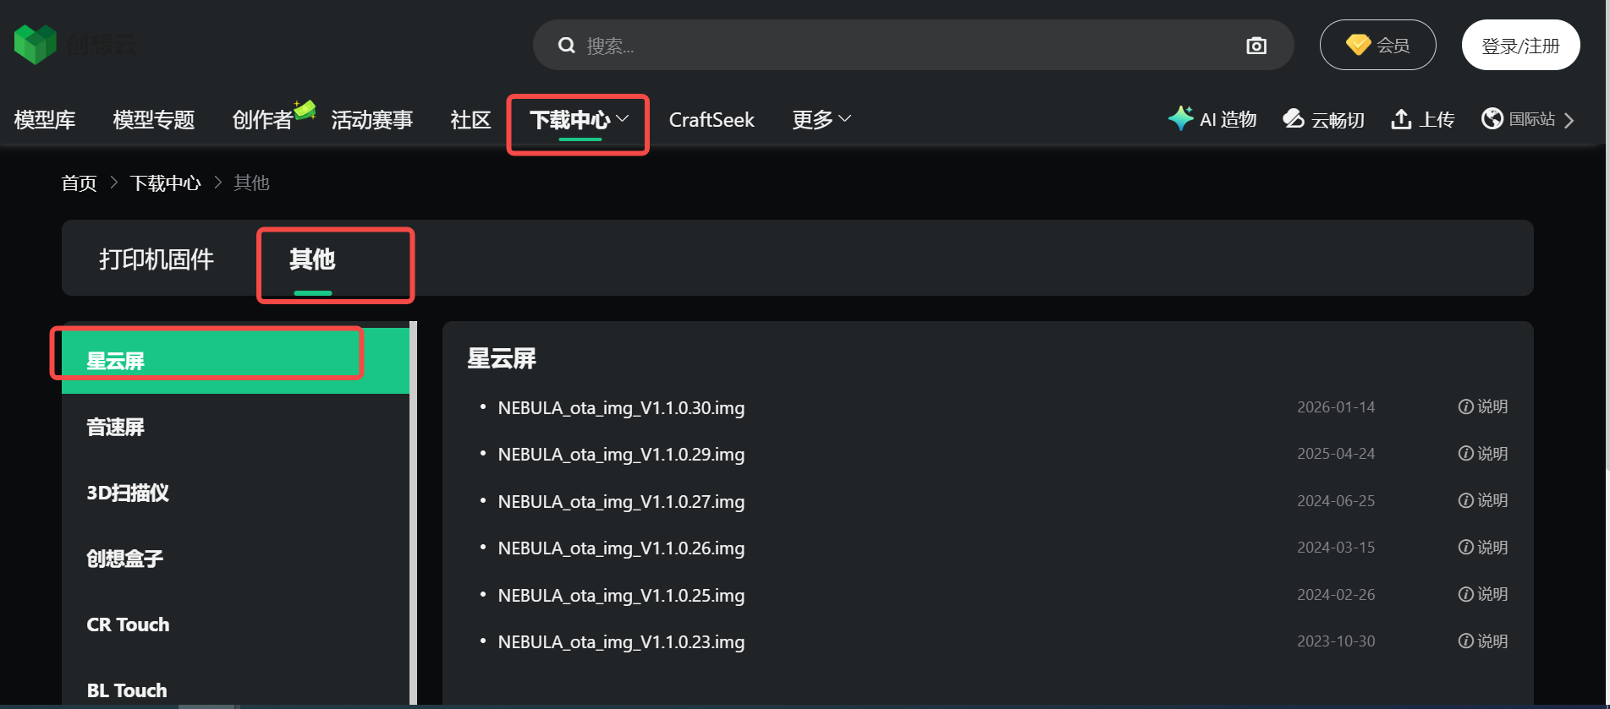Click the 2025-04-24 release date
The height and width of the screenshot is (709, 1610).
(1336, 454)
